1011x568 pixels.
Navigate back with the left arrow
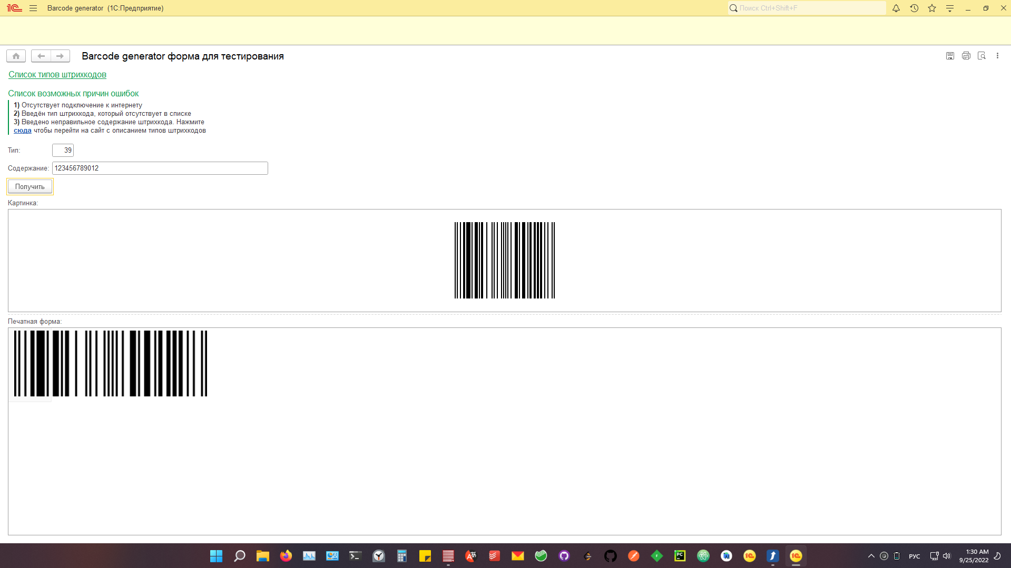tap(41, 56)
